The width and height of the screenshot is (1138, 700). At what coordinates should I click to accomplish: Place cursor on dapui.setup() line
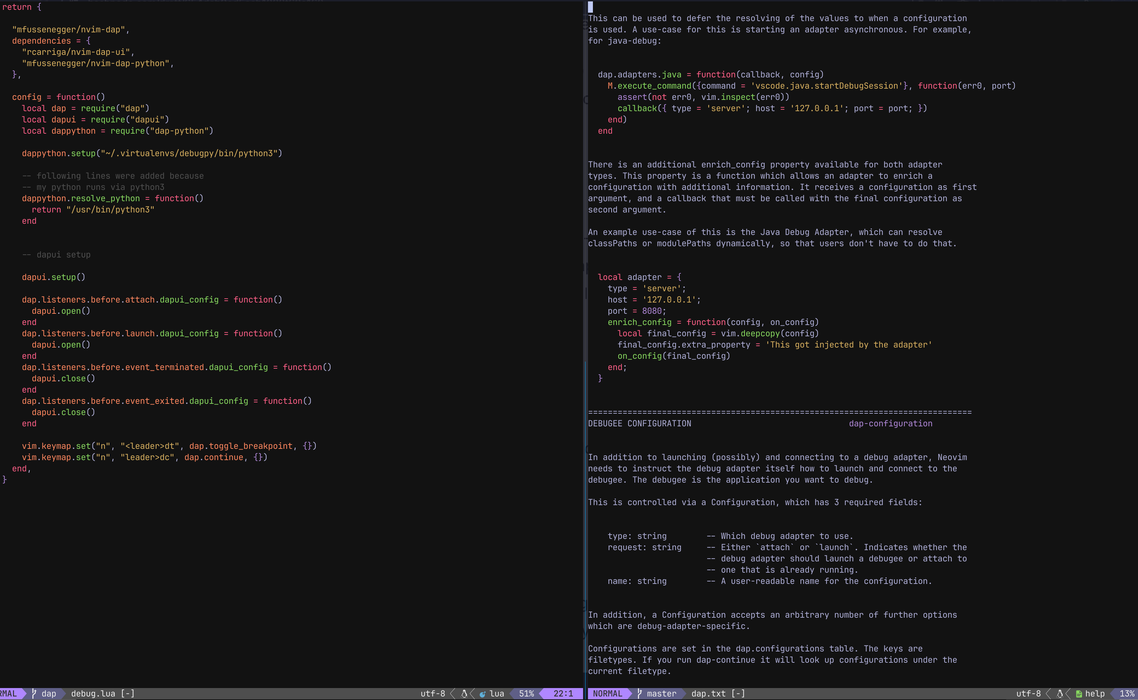pyautogui.click(x=53, y=277)
